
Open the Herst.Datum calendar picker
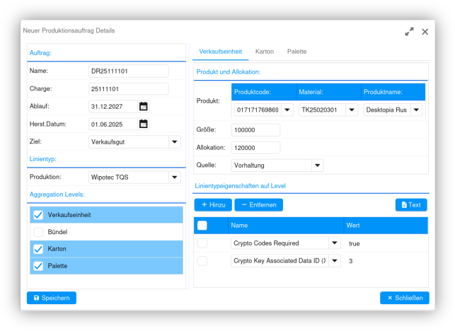[144, 124]
